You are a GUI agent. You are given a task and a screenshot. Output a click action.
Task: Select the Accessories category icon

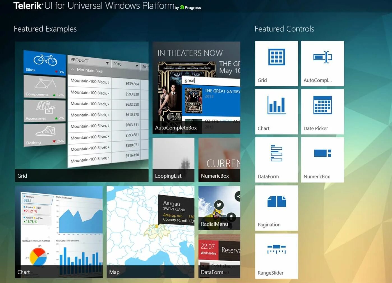coord(45,107)
